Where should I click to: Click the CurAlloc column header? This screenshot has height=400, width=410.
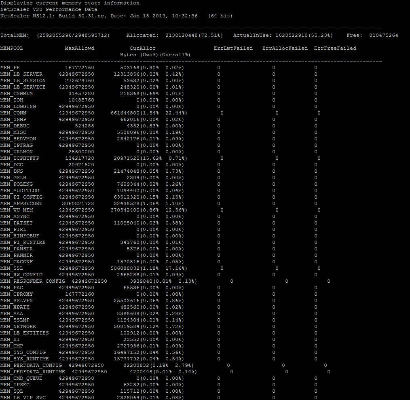142,48
